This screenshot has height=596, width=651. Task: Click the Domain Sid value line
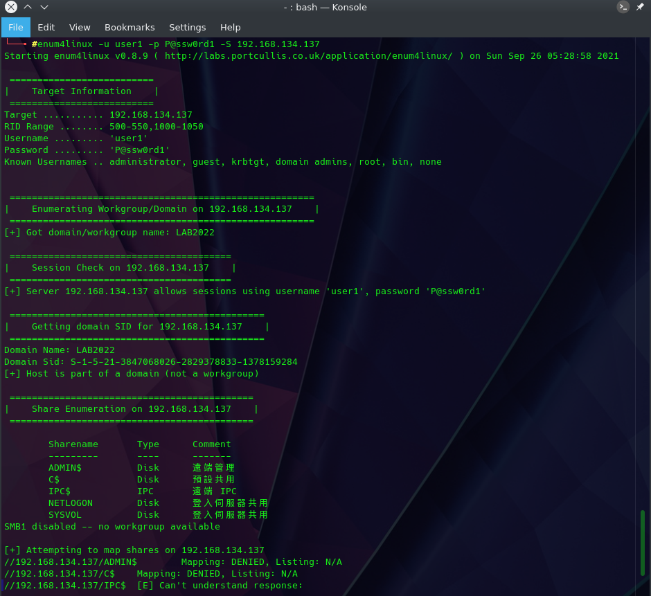pos(151,361)
